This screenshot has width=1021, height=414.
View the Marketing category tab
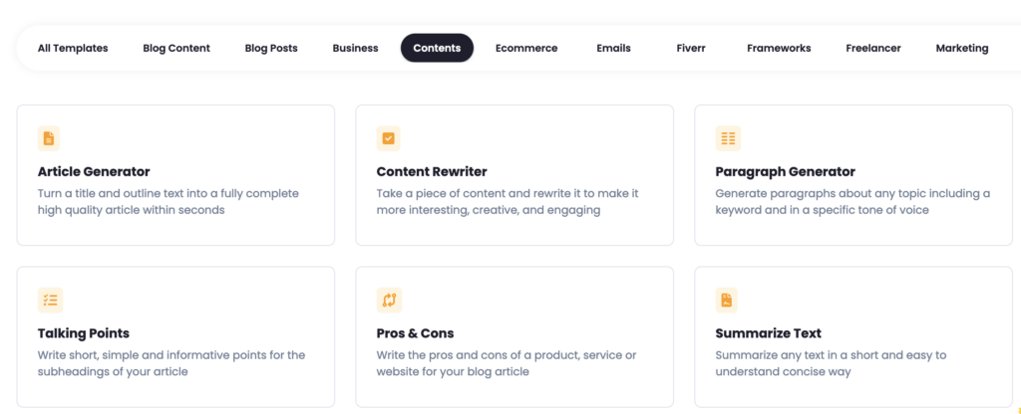coord(962,48)
